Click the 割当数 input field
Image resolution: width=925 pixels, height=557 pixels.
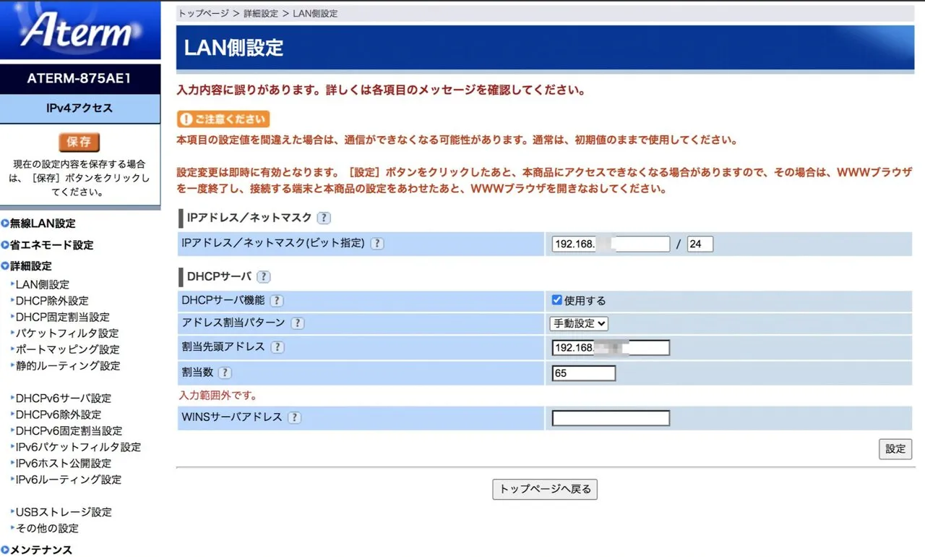(x=583, y=373)
